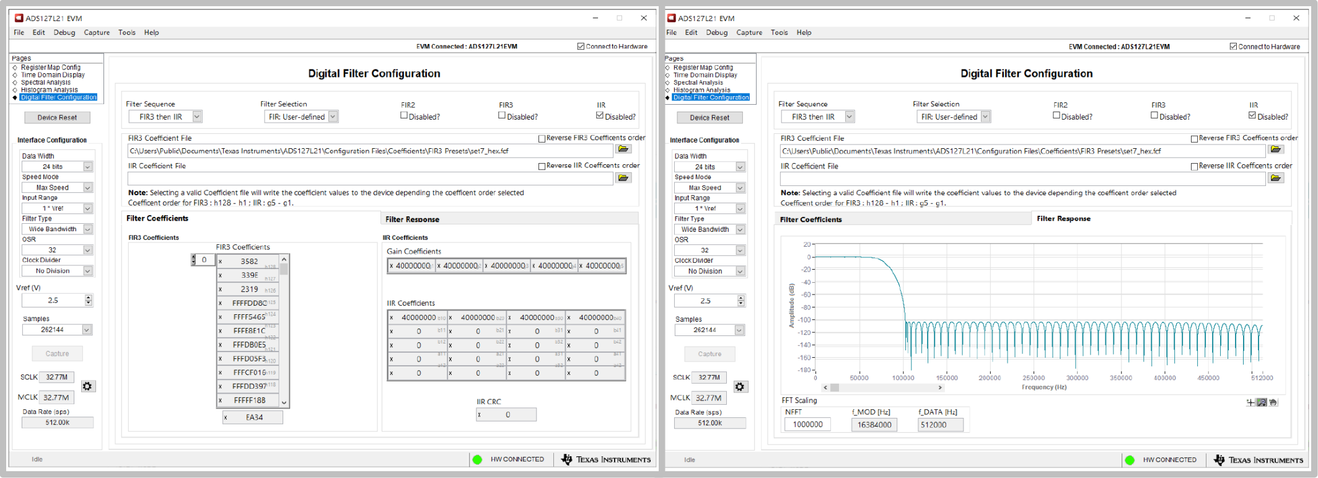This screenshot has height=478, width=1318.
Task: Click Capture button in right window sidebar
Action: [x=710, y=354]
